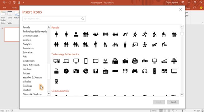Viewport: 204px width, 112px height.
Task: Jump to the Signs & Symbols category
Action: (31, 65)
